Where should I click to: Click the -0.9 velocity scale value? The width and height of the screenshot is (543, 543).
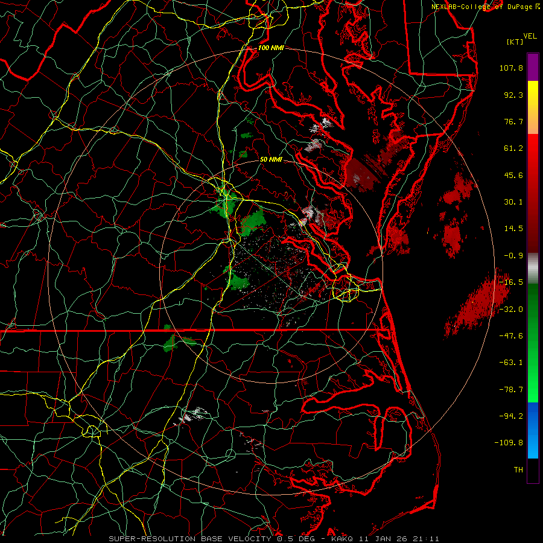(513, 256)
